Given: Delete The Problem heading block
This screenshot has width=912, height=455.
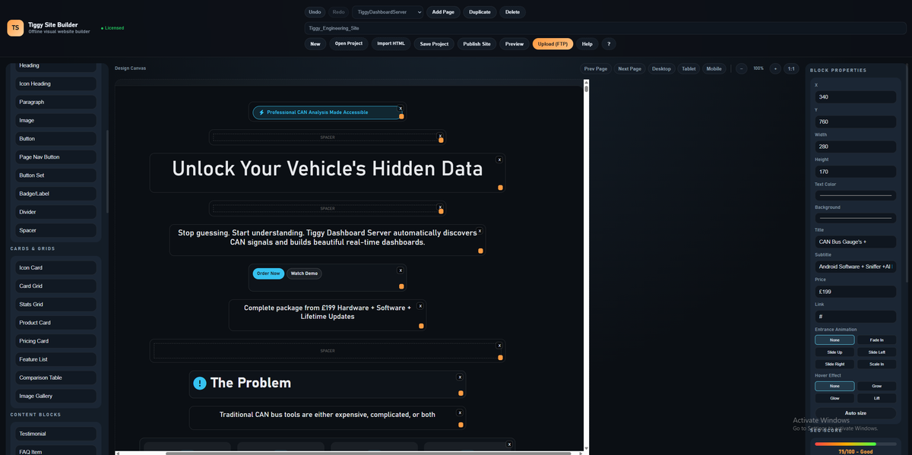Looking at the screenshot, I should coord(460,377).
